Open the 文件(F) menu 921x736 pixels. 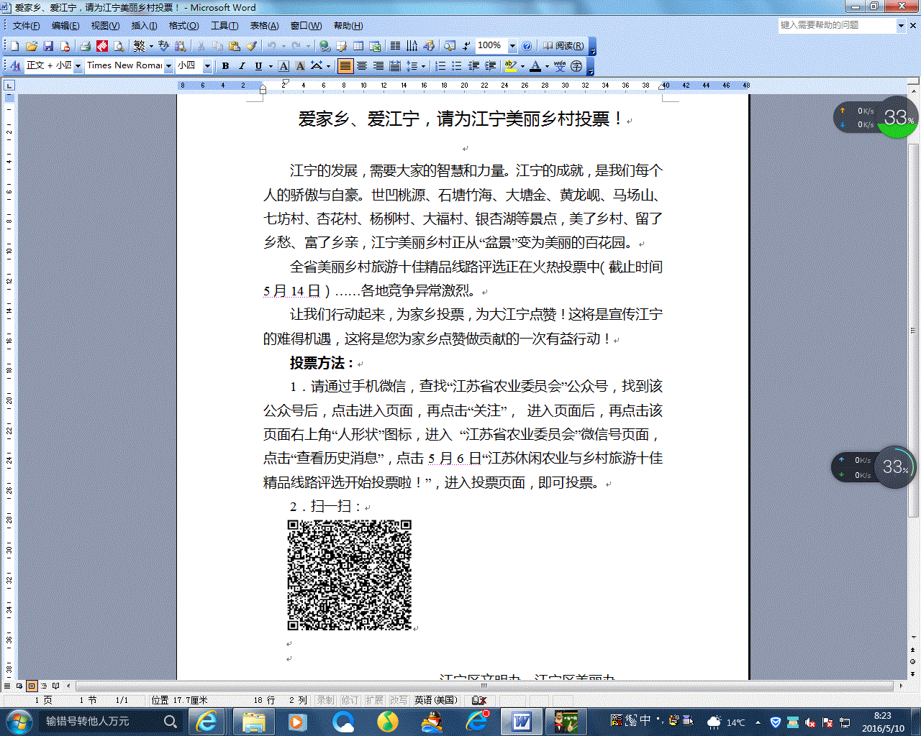(26, 26)
